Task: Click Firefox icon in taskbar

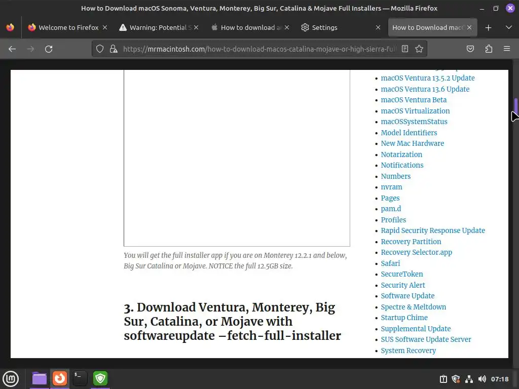Action: click(x=60, y=379)
